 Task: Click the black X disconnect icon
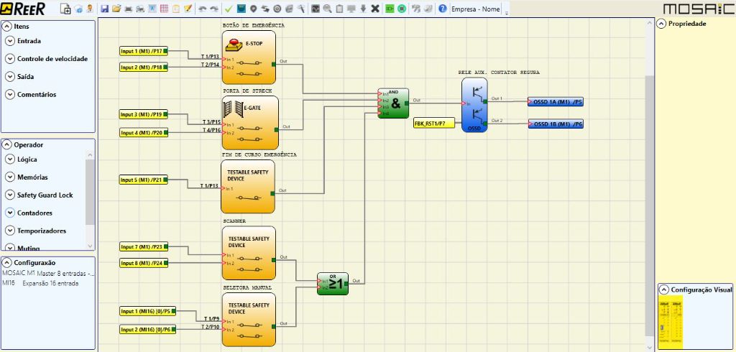[374, 9]
